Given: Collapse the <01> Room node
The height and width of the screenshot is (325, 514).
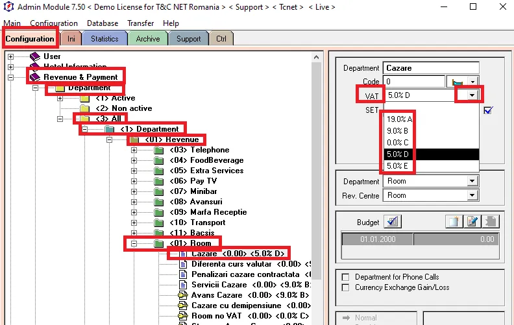Looking at the screenshot, I should (134, 243).
